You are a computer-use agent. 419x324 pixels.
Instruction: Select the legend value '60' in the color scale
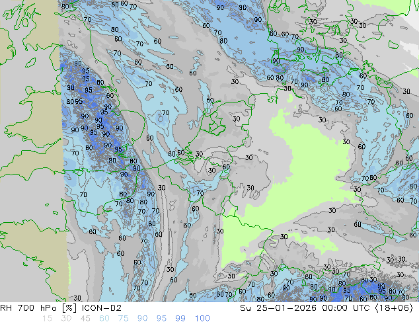pyautogui.click(x=104, y=319)
